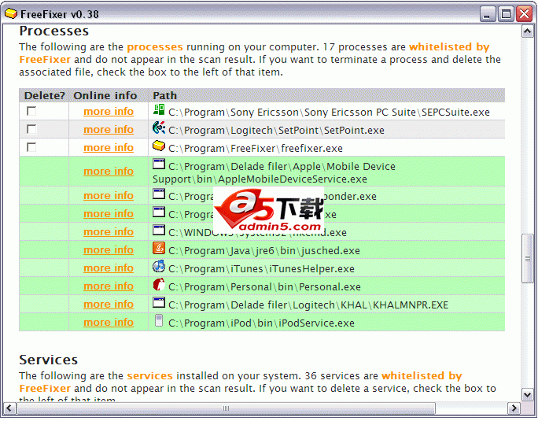Click the FreeFixer title bar icon
This screenshot has height=421, width=538.
11,13
